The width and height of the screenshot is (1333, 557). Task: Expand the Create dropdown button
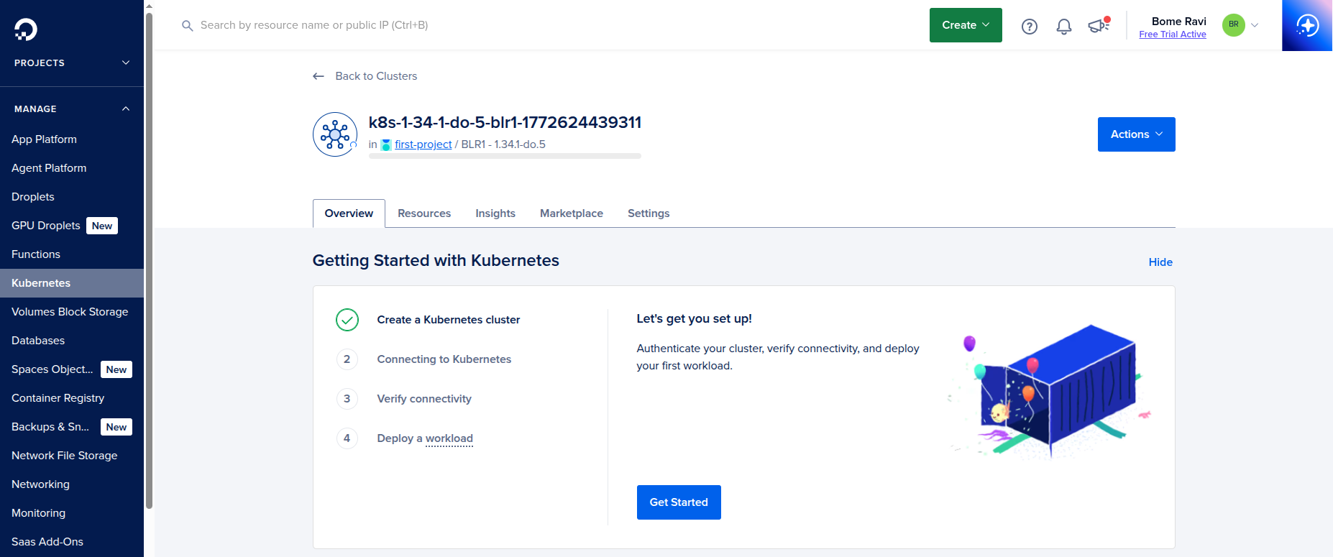(966, 25)
